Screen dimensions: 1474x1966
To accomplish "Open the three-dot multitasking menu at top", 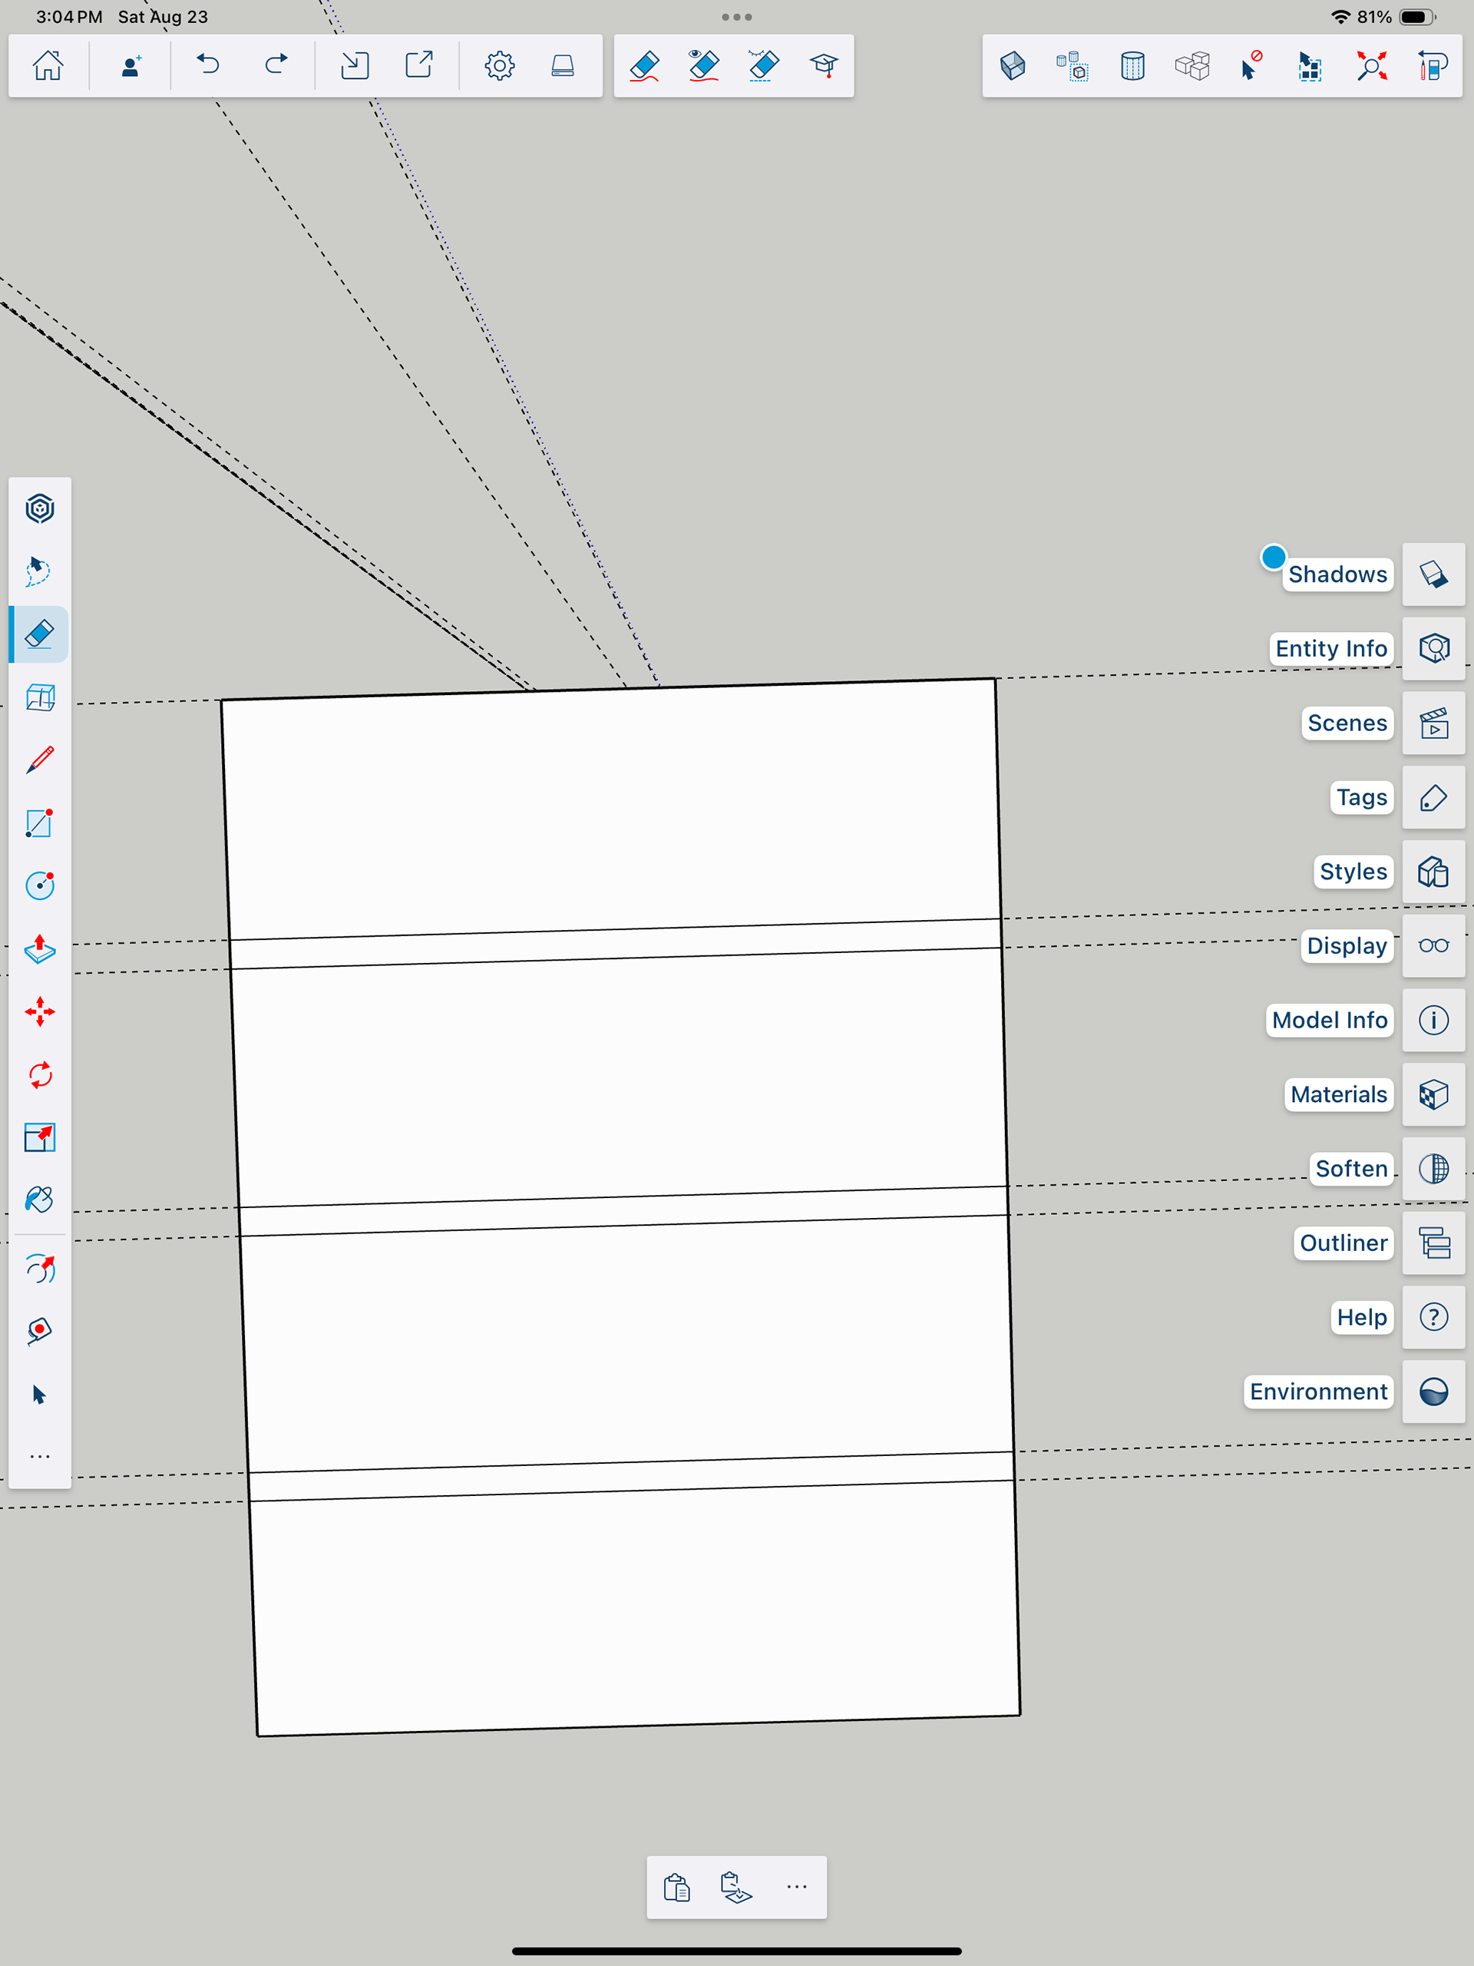I will pos(736,17).
